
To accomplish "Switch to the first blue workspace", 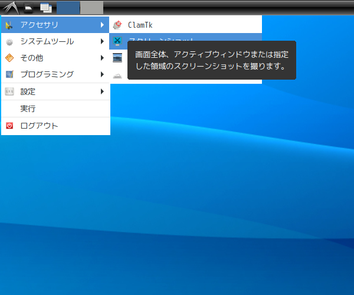I will click(68, 8).
